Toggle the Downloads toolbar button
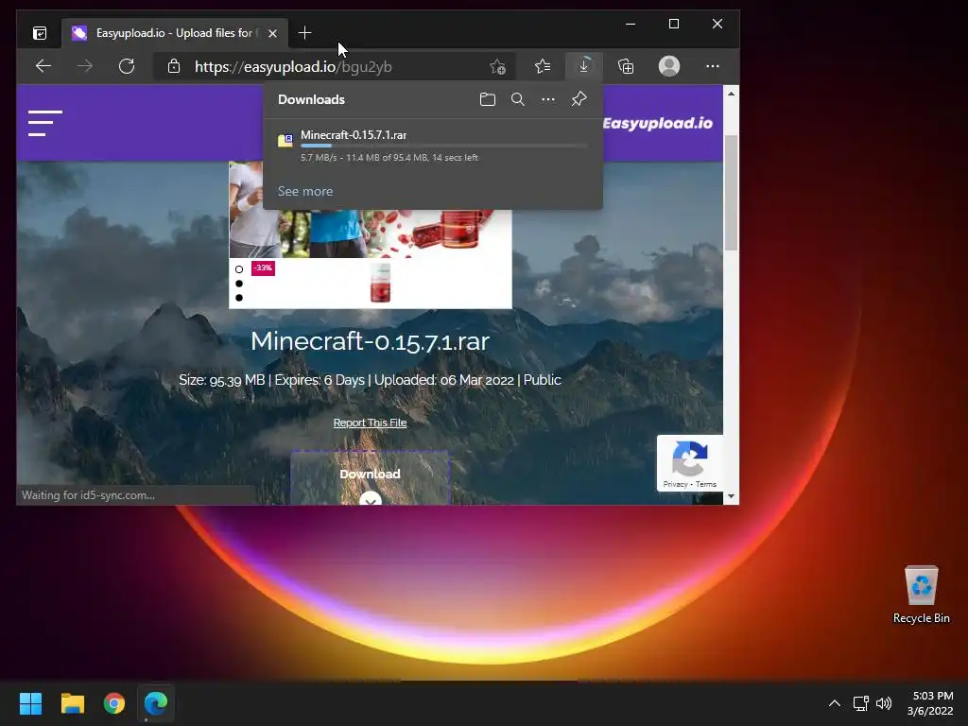This screenshot has height=726, width=968. click(x=583, y=66)
